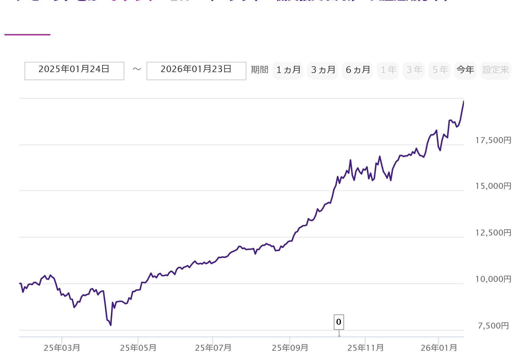Click the purple underline below the heading

click(x=27, y=35)
